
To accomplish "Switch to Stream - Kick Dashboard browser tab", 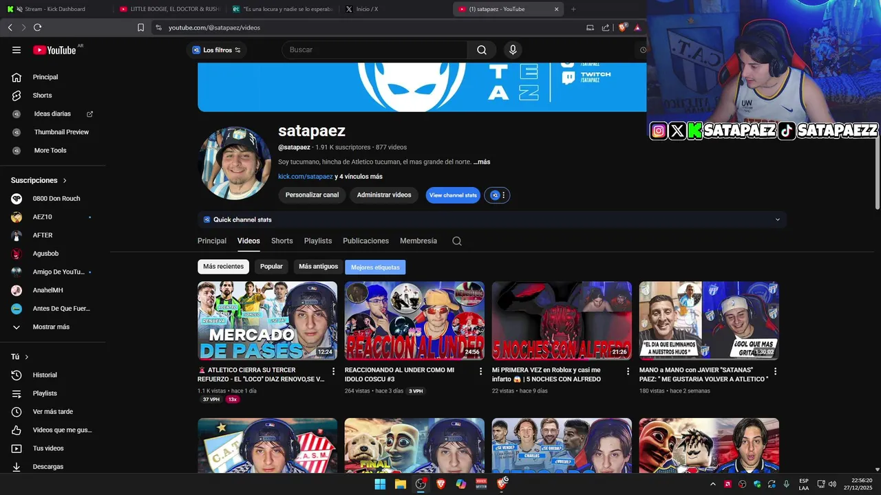I will 55,9.
